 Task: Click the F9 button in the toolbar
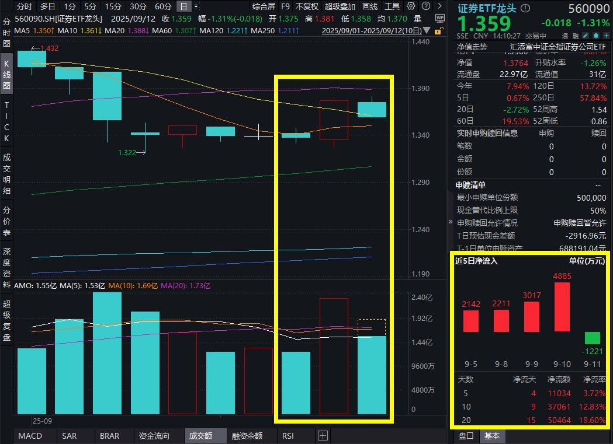(286, 5)
